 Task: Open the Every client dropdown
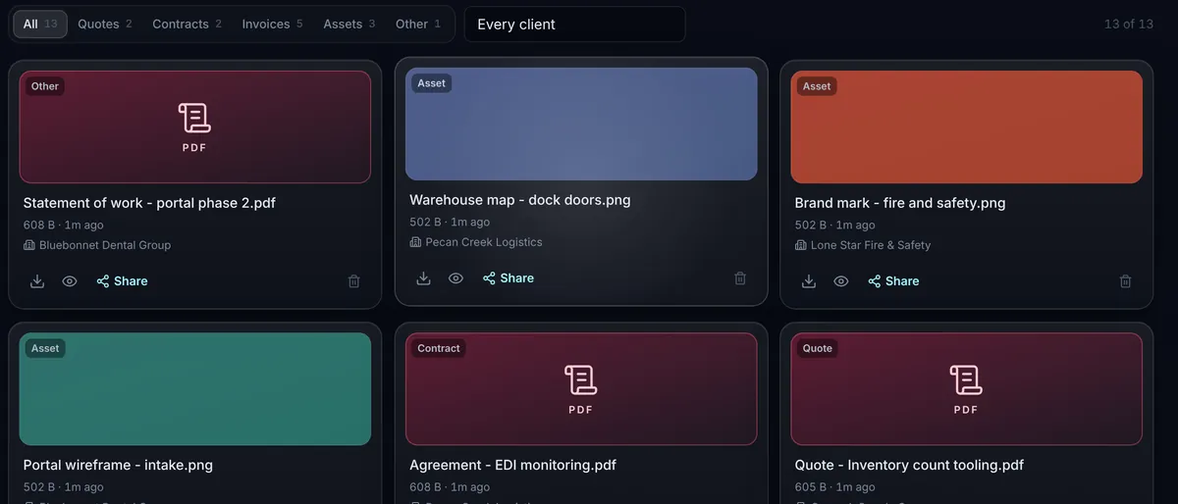coord(574,25)
